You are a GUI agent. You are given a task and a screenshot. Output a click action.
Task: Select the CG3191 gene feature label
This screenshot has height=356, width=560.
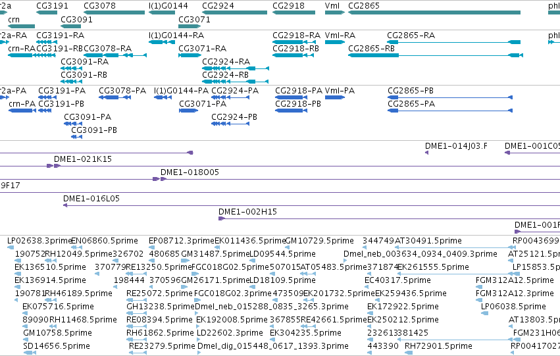(52, 6)
